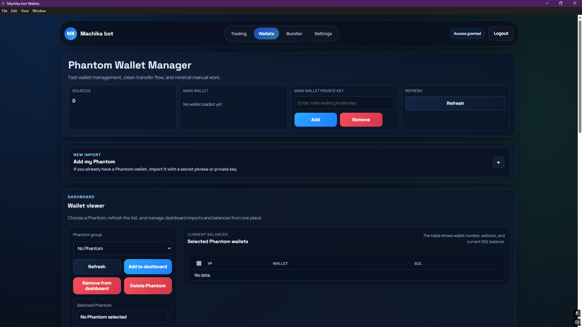Expand the Add my Phantom import section
This screenshot has height=327, width=582.
(498, 162)
